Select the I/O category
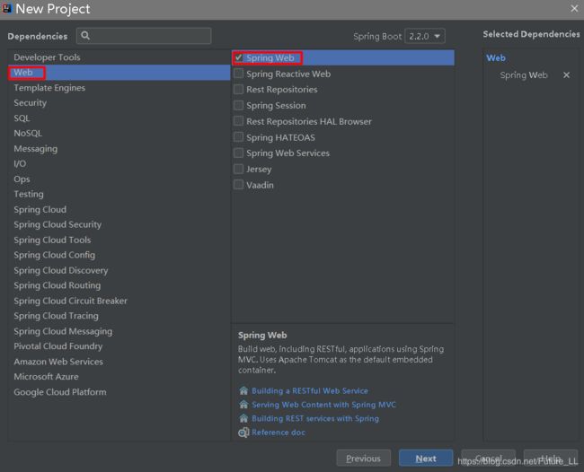The height and width of the screenshot is (472, 584). [x=119, y=163]
